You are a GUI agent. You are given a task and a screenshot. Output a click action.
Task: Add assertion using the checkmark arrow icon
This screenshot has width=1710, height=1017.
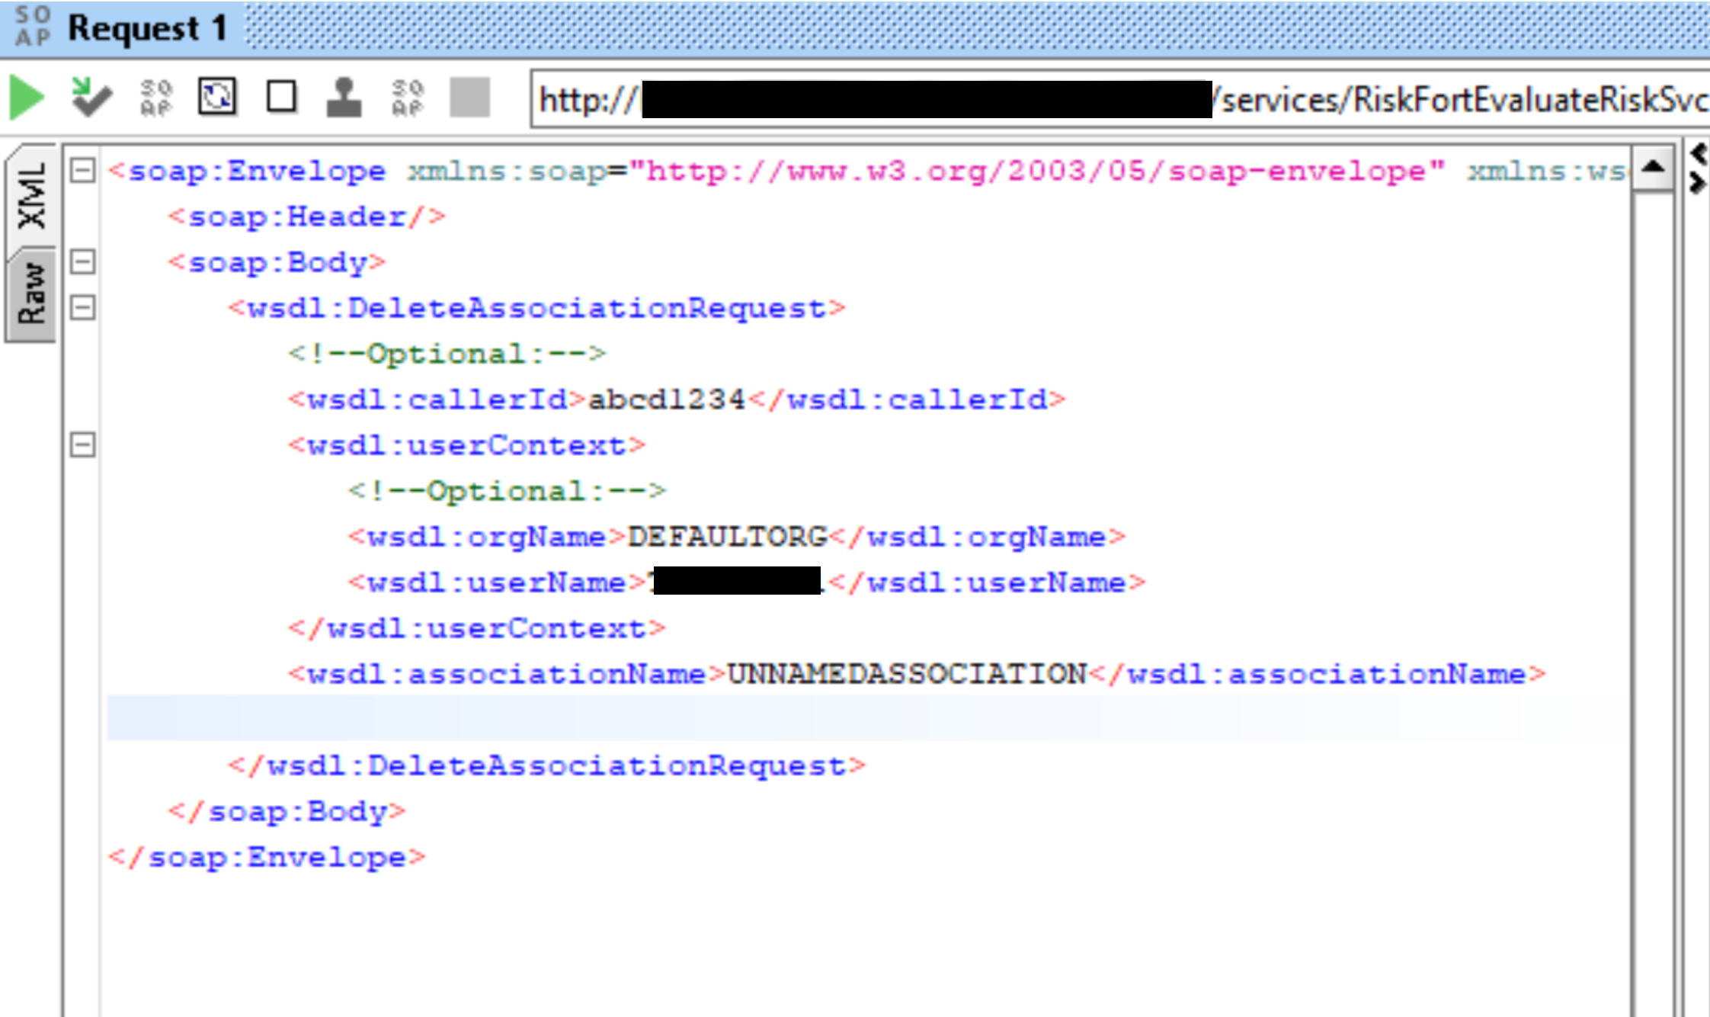point(91,98)
